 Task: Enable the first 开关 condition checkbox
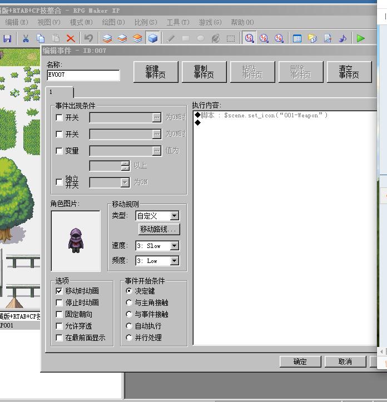pos(59,118)
